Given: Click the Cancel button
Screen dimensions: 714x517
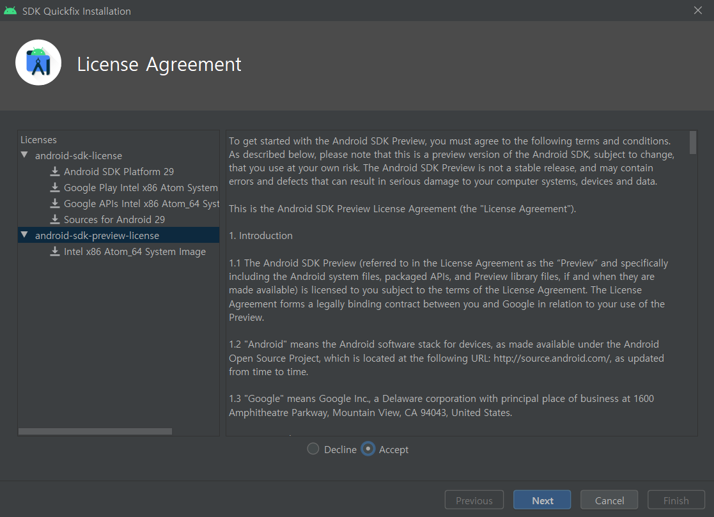Looking at the screenshot, I should 609,500.
